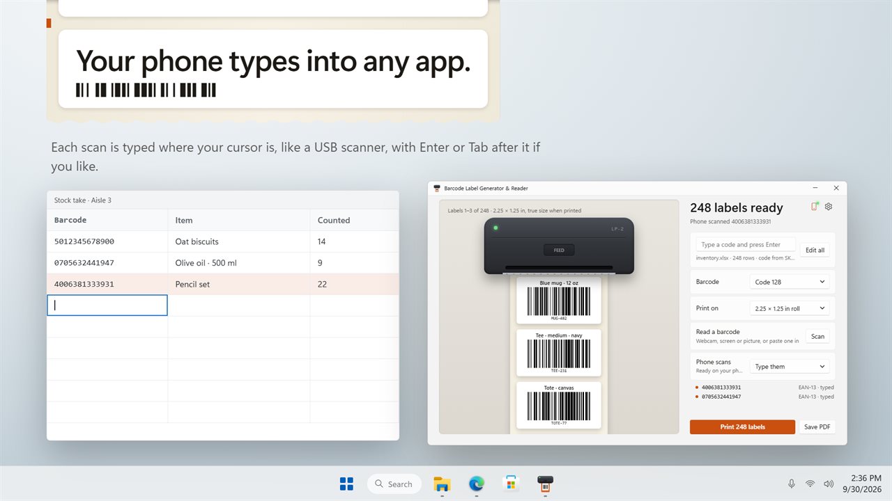Click the Print 248 labels button
This screenshot has height=501, width=892.
(742, 427)
